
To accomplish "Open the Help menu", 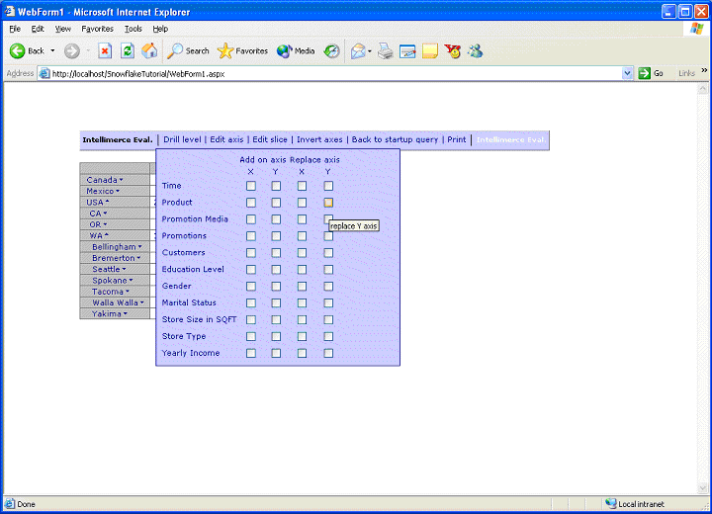I will click(160, 29).
